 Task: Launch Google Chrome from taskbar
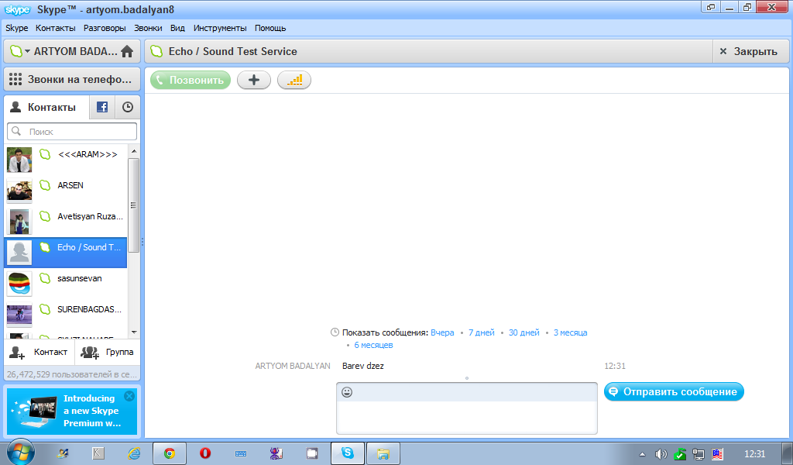click(x=170, y=453)
